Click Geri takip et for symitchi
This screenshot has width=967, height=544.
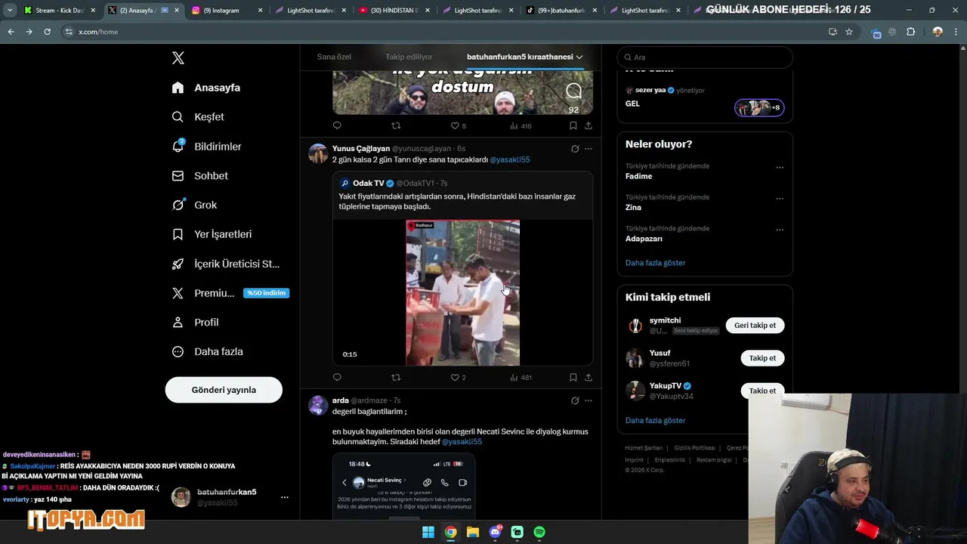pos(755,325)
